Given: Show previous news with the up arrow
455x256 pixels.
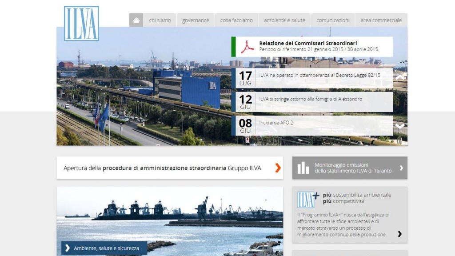Looking at the screenshot, I should coord(400,77).
